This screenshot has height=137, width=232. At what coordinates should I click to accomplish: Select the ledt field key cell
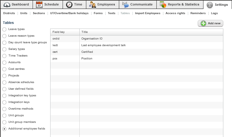(65, 45)
